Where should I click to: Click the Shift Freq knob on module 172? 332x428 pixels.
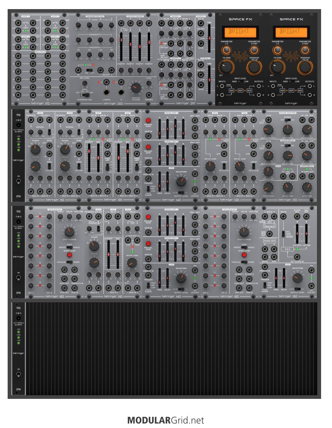(x=288, y=130)
